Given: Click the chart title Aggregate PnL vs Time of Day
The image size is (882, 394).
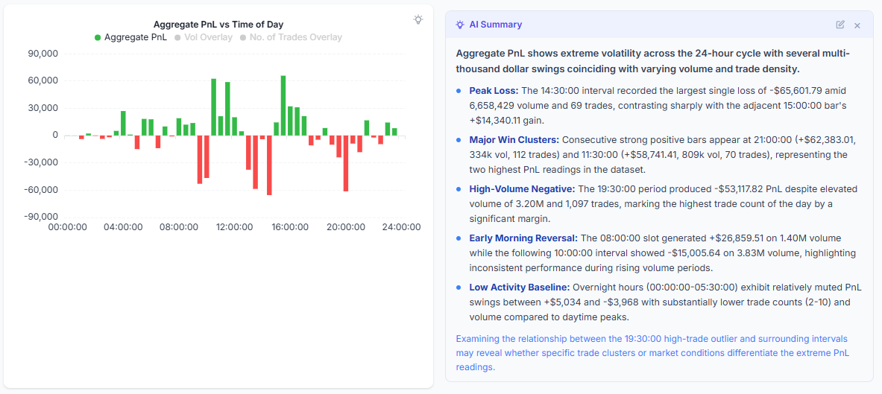Looking at the screenshot, I should coord(218,25).
